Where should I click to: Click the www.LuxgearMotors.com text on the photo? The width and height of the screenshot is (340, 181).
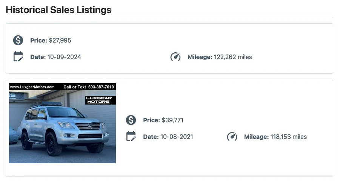[32, 87]
